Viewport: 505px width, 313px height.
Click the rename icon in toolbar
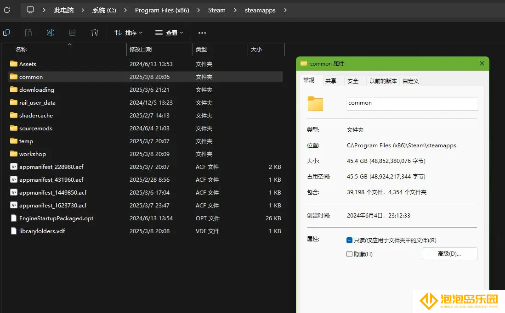coord(51,33)
